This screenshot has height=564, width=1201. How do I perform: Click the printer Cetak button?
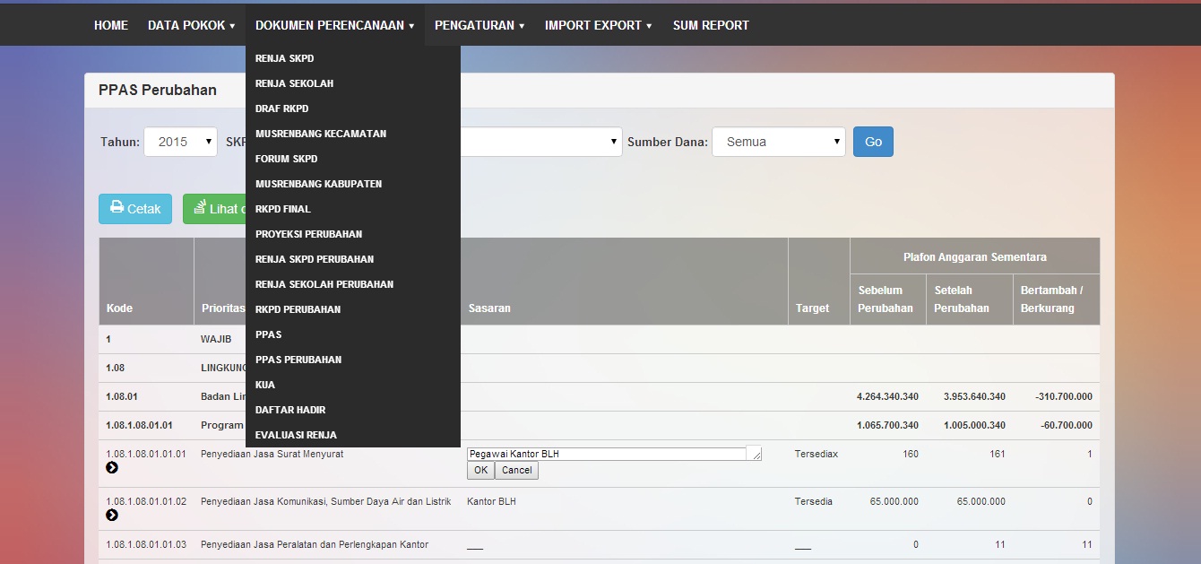134,209
